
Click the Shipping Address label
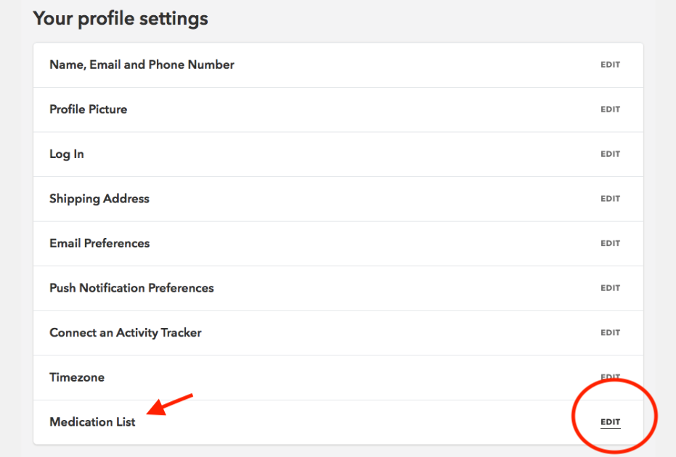pos(99,199)
